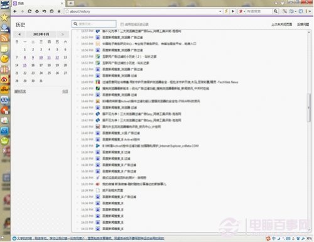Open favorites star icon in sidebar
This screenshot has height=242, width=314.
coord(4,18)
